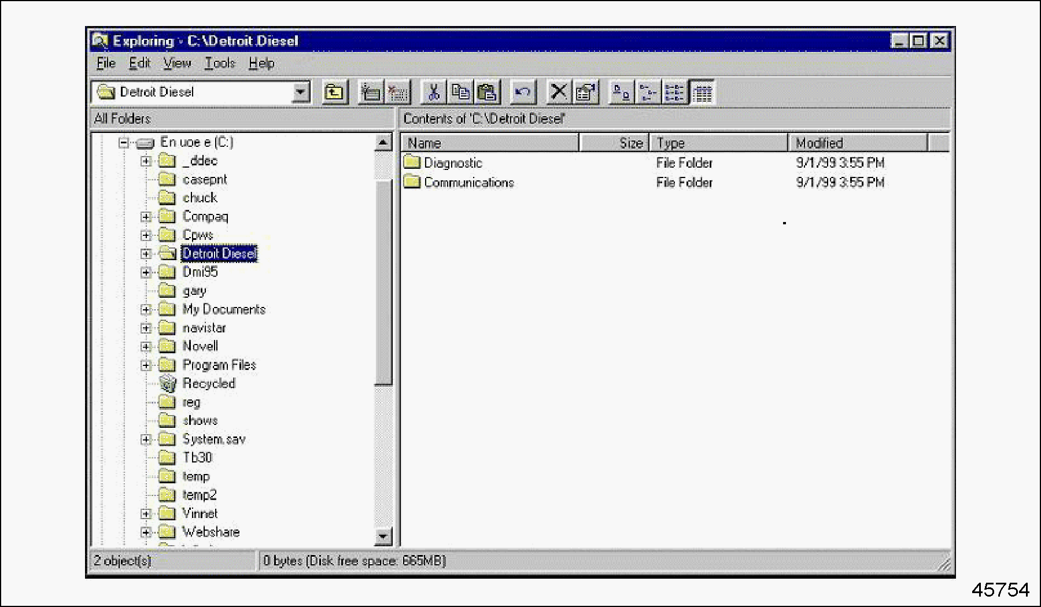Click the Copy toolbar icon
The image size is (1041, 607).
[460, 92]
